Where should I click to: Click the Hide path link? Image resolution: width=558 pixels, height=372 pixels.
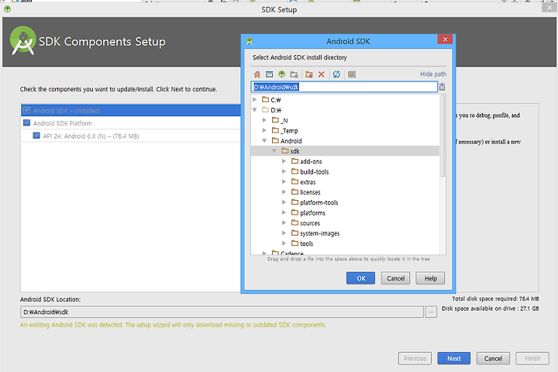[432, 74]
